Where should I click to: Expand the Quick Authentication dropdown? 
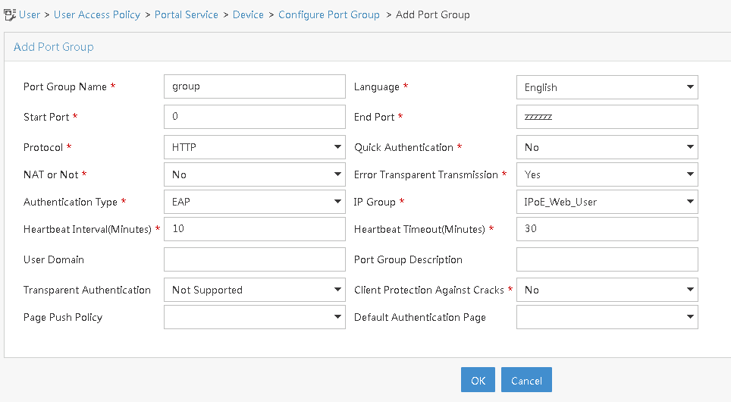coord(607,147)
